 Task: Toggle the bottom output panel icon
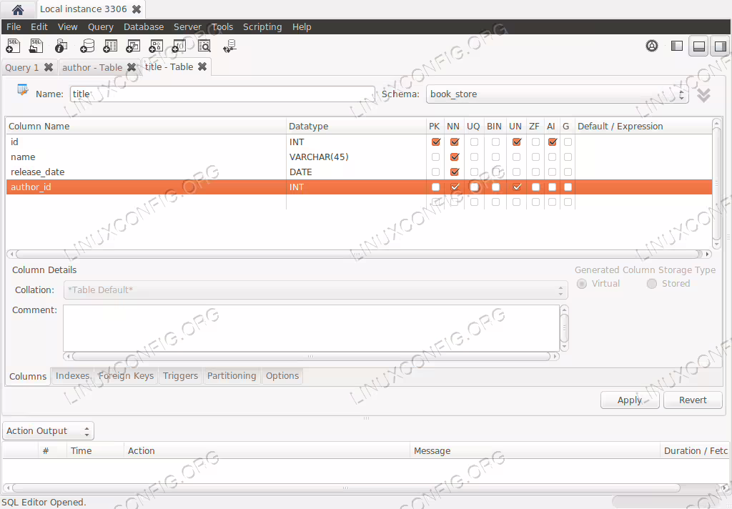[698, 46]
